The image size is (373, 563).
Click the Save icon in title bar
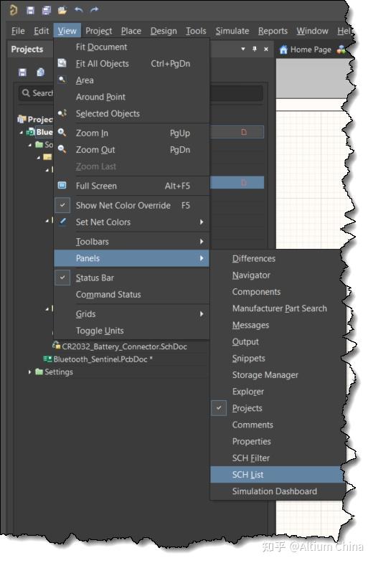(x=31, y=11)
